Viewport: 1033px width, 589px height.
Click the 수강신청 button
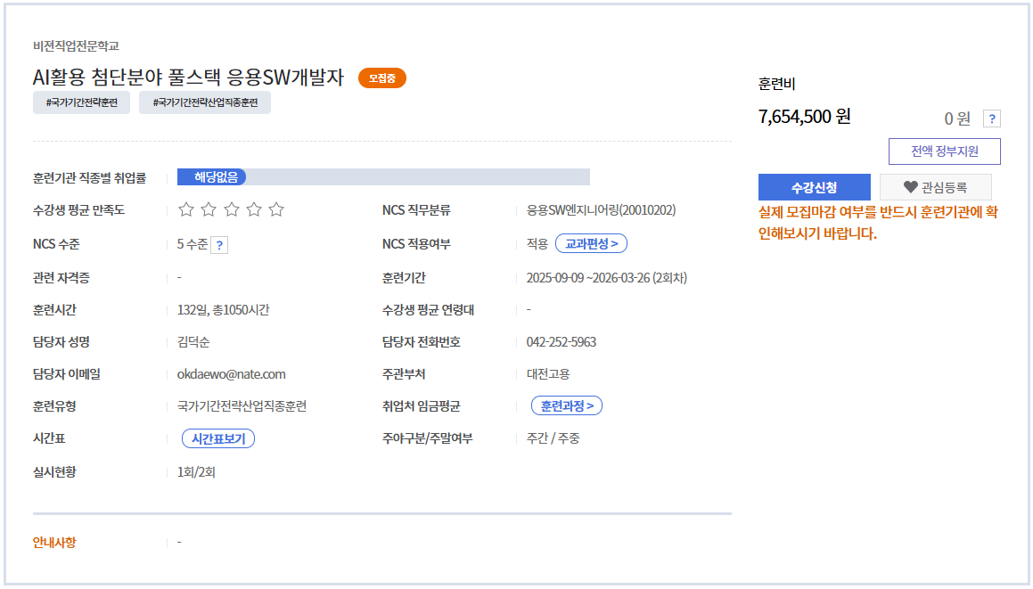[814, 187]
